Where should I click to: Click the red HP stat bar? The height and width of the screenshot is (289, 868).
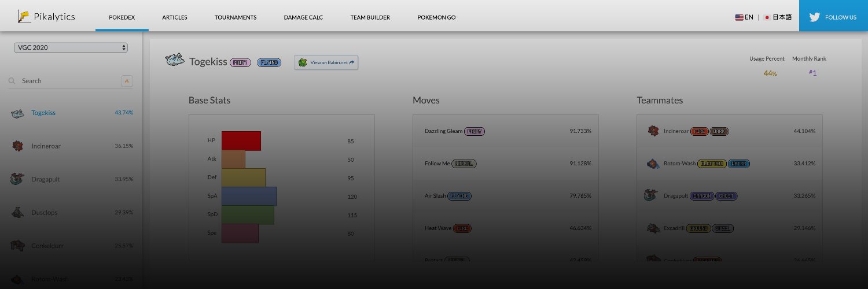(x=241, y=141)
